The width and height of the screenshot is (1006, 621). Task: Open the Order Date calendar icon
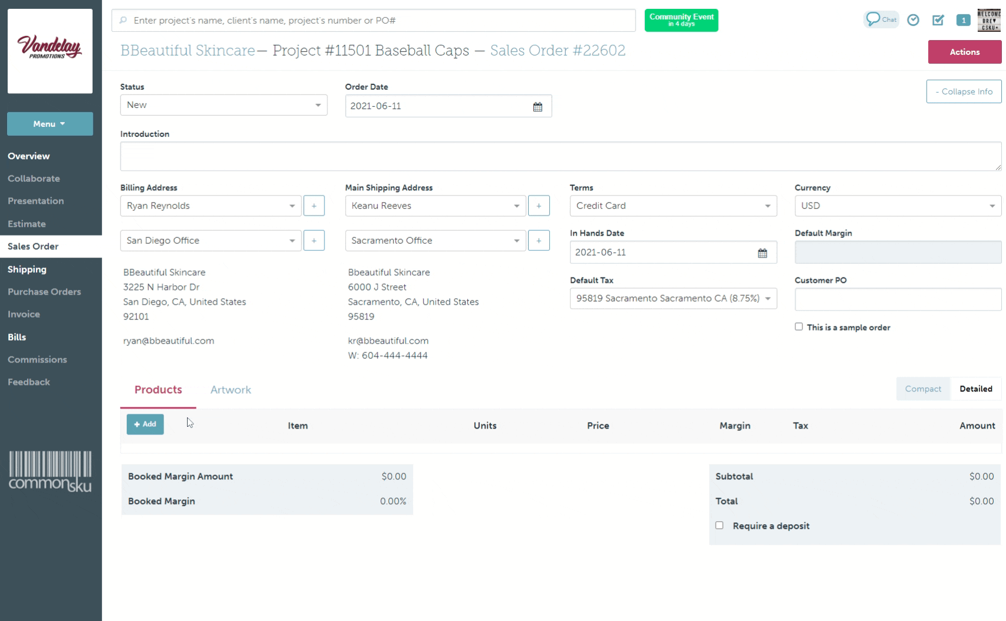click(x=538, y=107)
